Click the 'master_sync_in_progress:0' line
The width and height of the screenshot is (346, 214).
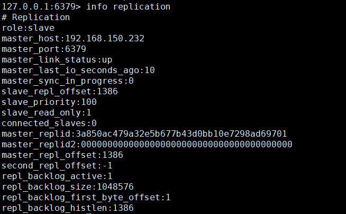coord(67,81)
